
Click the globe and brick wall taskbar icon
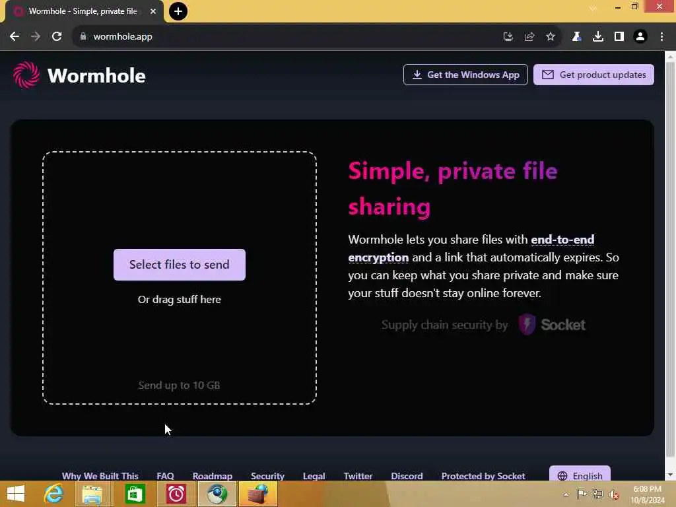(258, 494)
